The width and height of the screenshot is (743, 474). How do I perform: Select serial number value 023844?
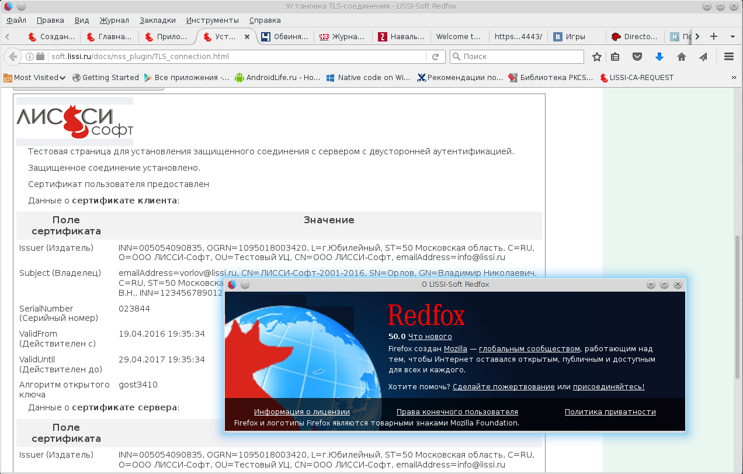coord(134,309)
